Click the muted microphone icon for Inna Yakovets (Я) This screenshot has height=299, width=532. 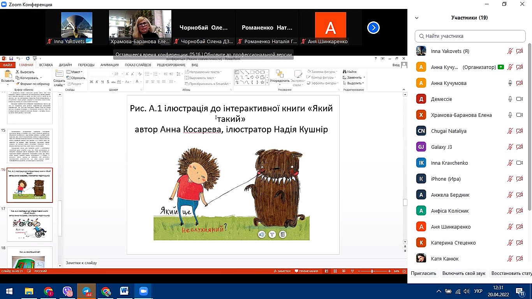point(510,51)
